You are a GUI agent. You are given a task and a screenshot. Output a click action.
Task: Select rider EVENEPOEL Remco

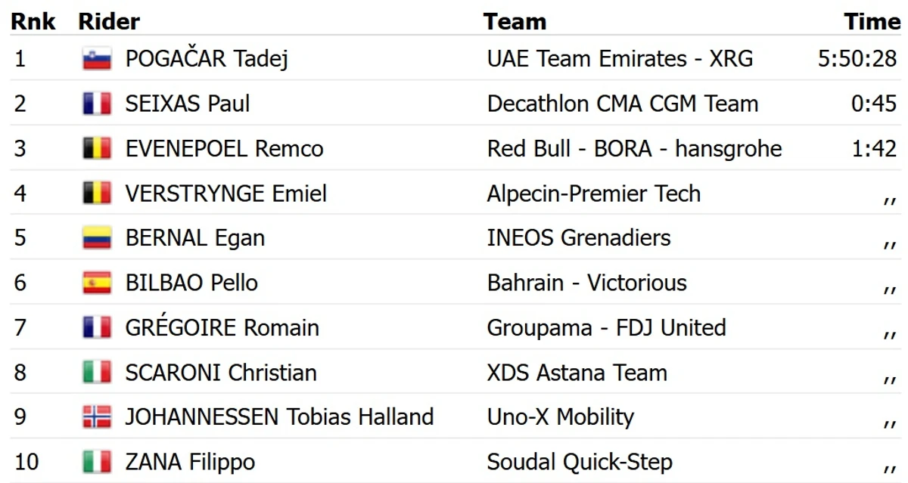(x=224, y=148)
